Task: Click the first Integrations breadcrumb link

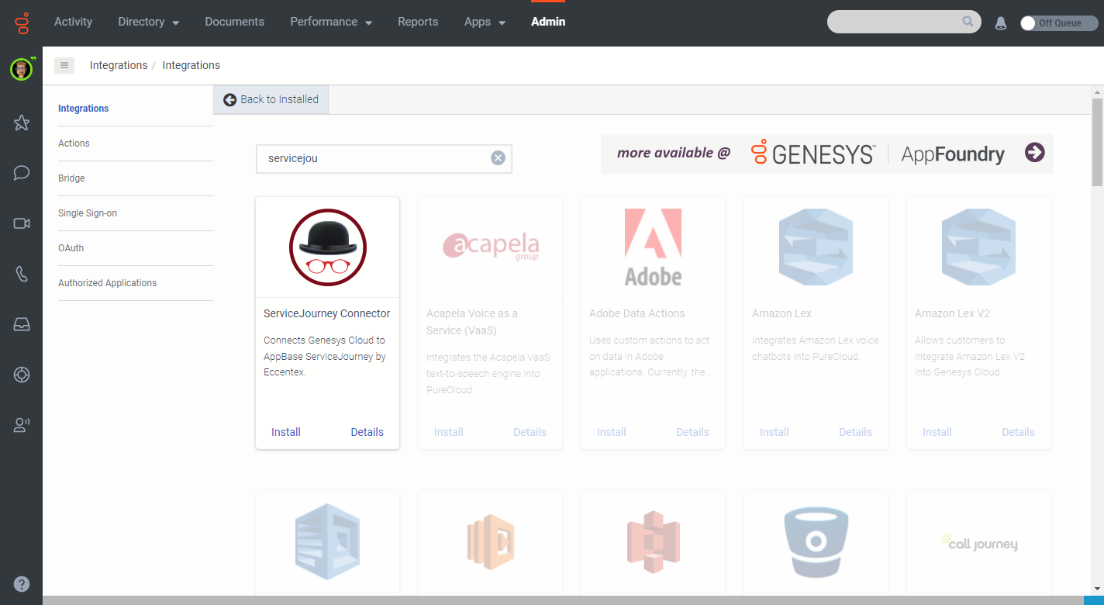Action: [119, 65]
